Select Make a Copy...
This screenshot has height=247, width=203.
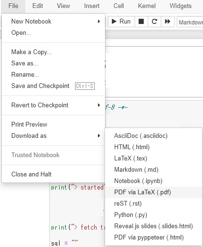click(53, 52)
